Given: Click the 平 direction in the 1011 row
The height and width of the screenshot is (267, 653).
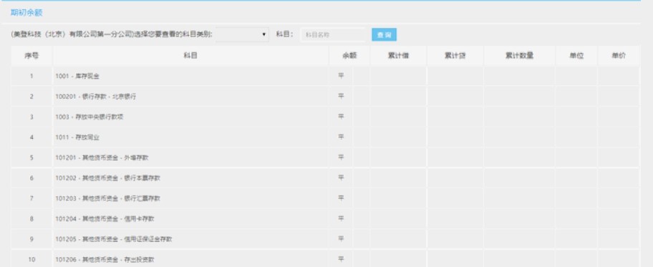Looking at the screenshot, I should coord(341,137).
